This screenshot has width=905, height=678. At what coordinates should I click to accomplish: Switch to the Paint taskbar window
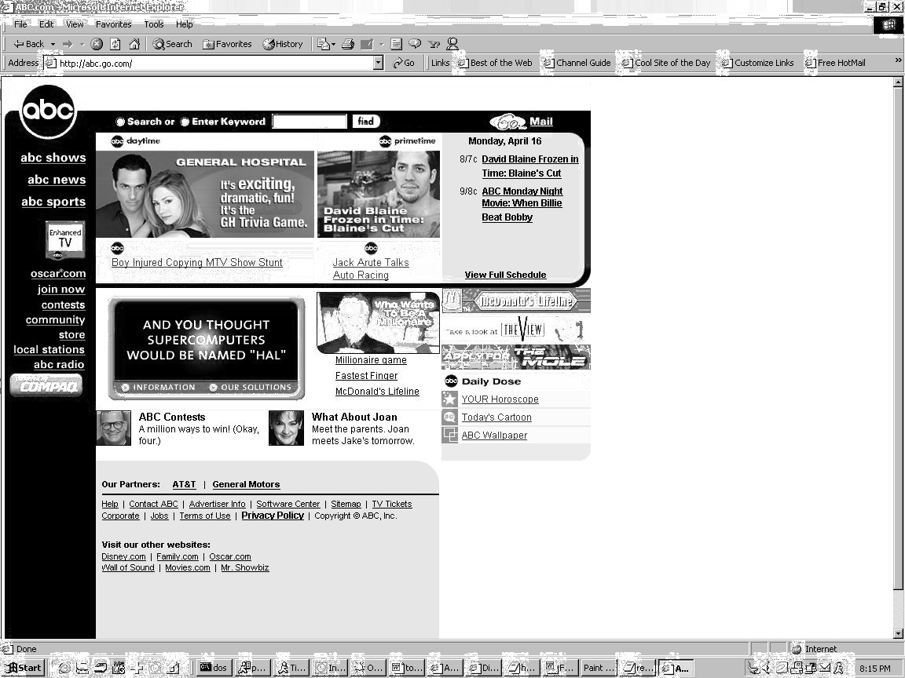click(x=599, y=668)
